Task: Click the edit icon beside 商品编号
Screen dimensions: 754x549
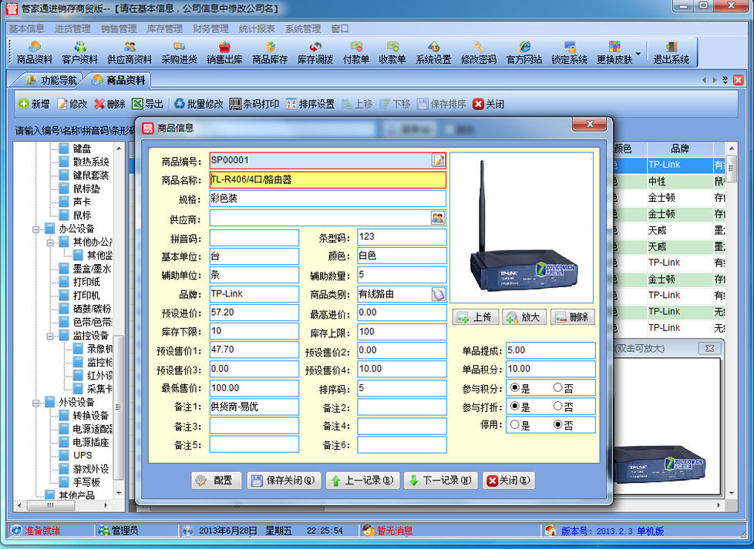Action: point(438,160)
